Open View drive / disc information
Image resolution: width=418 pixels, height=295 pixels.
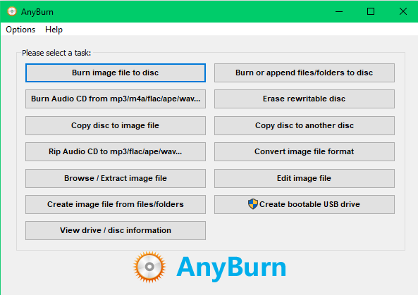click(116, 230)
